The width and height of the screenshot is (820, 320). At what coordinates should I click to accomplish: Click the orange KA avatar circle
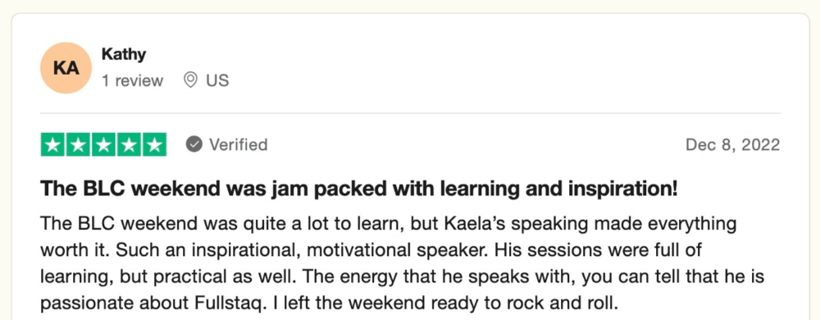[66, 68]
